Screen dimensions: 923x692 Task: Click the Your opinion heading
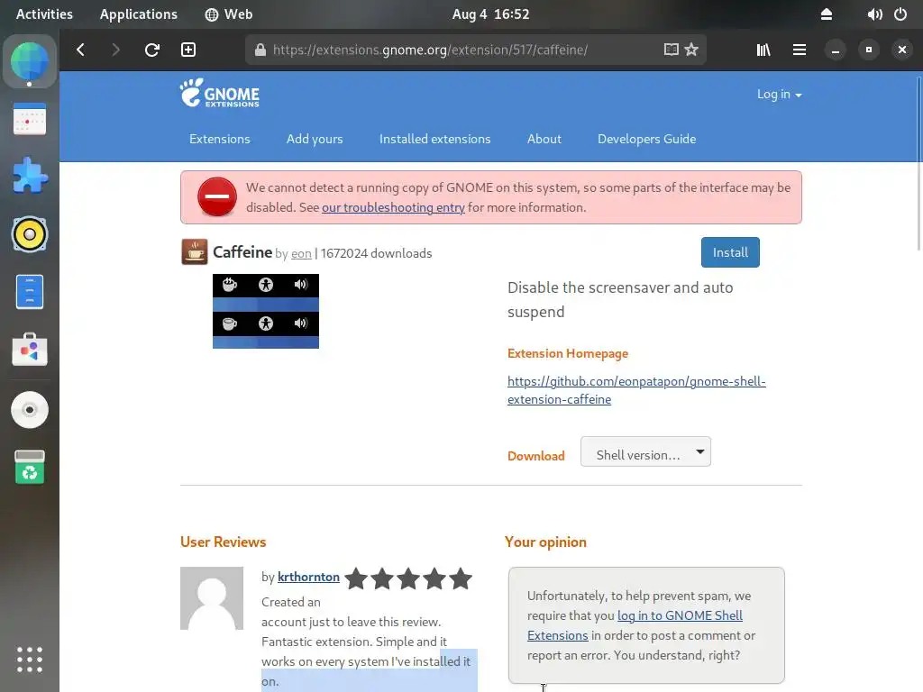[545, 542]
